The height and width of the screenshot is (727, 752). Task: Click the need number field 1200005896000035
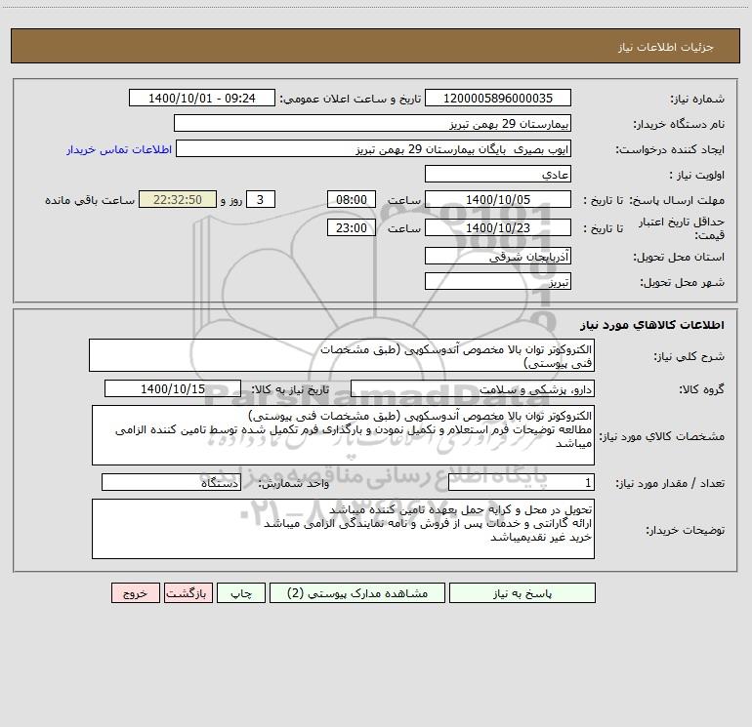click(x=498, y=98)
